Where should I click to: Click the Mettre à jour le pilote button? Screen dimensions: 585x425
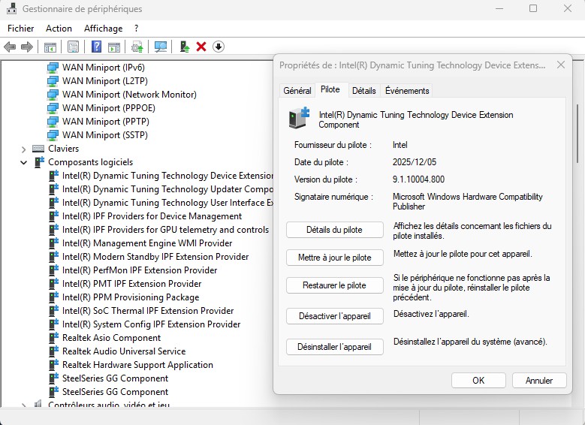pos(335,258)
